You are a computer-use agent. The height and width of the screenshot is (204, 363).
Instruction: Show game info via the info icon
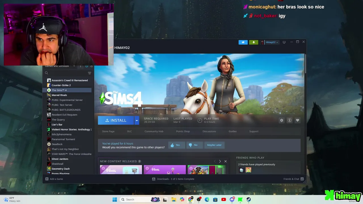(290, 120)
